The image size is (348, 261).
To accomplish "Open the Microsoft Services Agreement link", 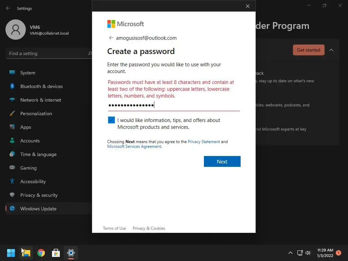I will pos(134,146).
